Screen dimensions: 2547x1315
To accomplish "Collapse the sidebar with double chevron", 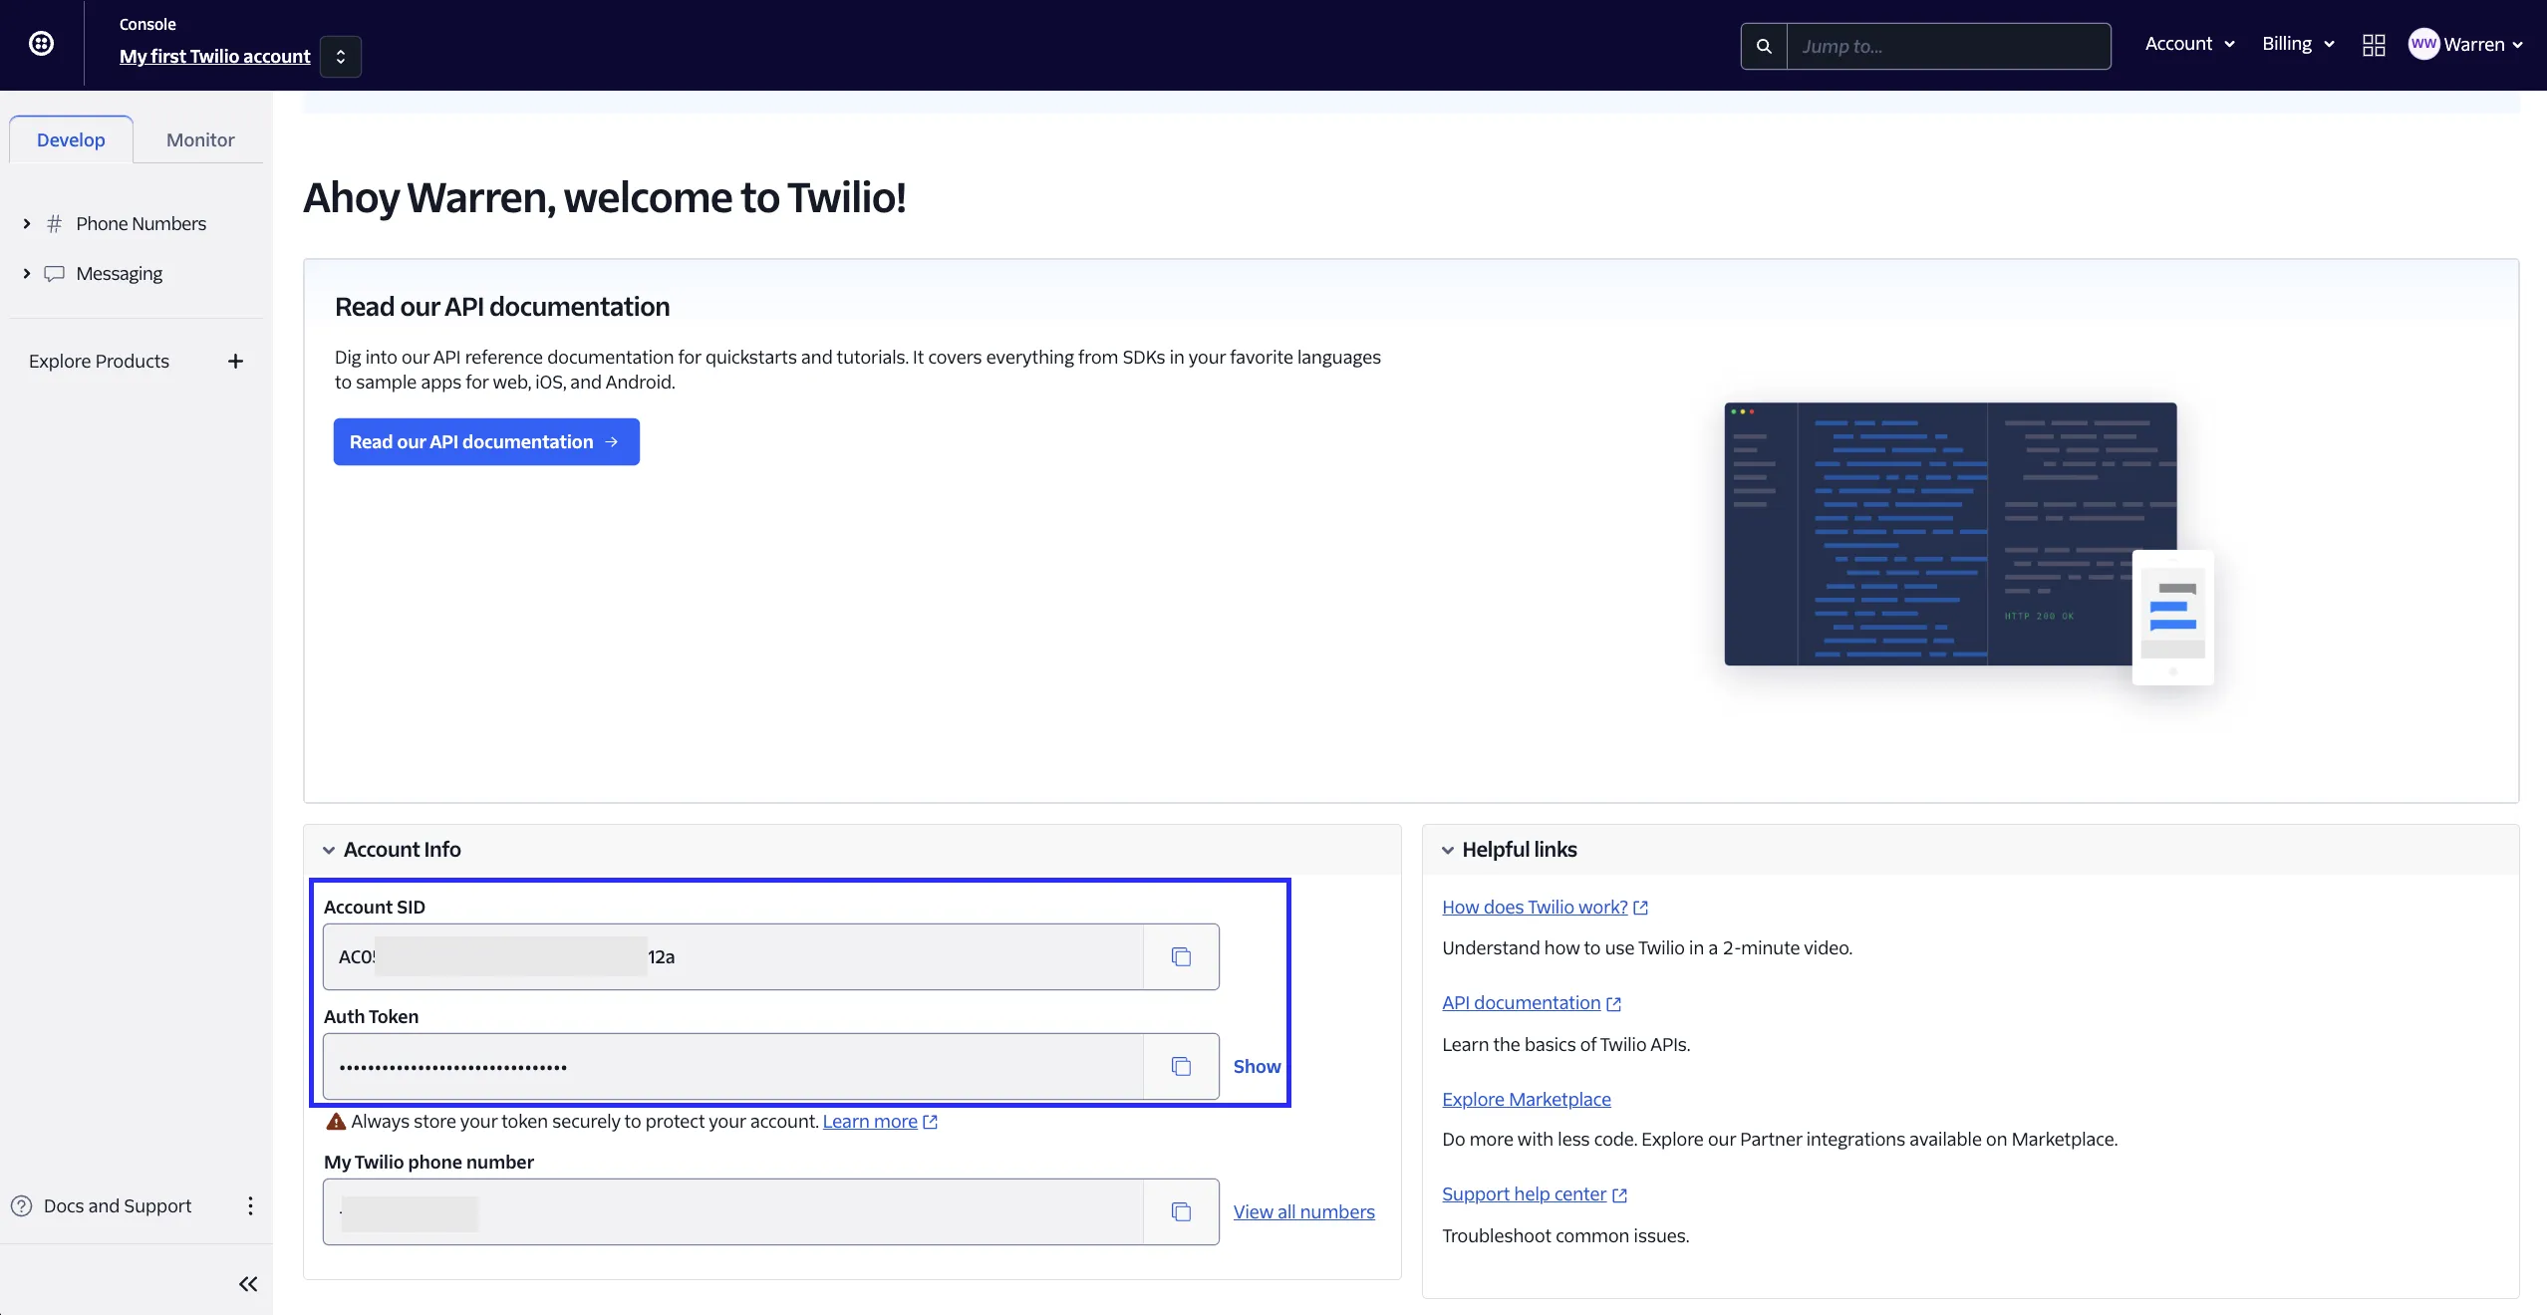I will [248, 1283].
